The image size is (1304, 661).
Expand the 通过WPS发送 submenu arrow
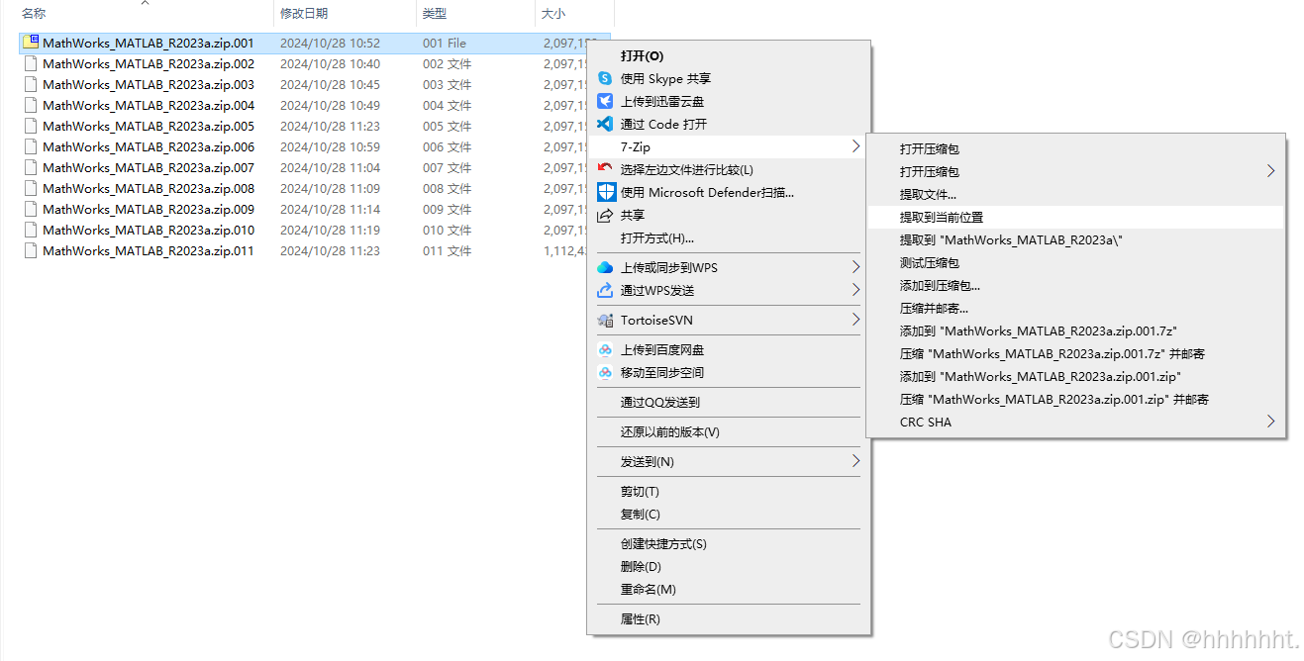click(x=855, y=290)
